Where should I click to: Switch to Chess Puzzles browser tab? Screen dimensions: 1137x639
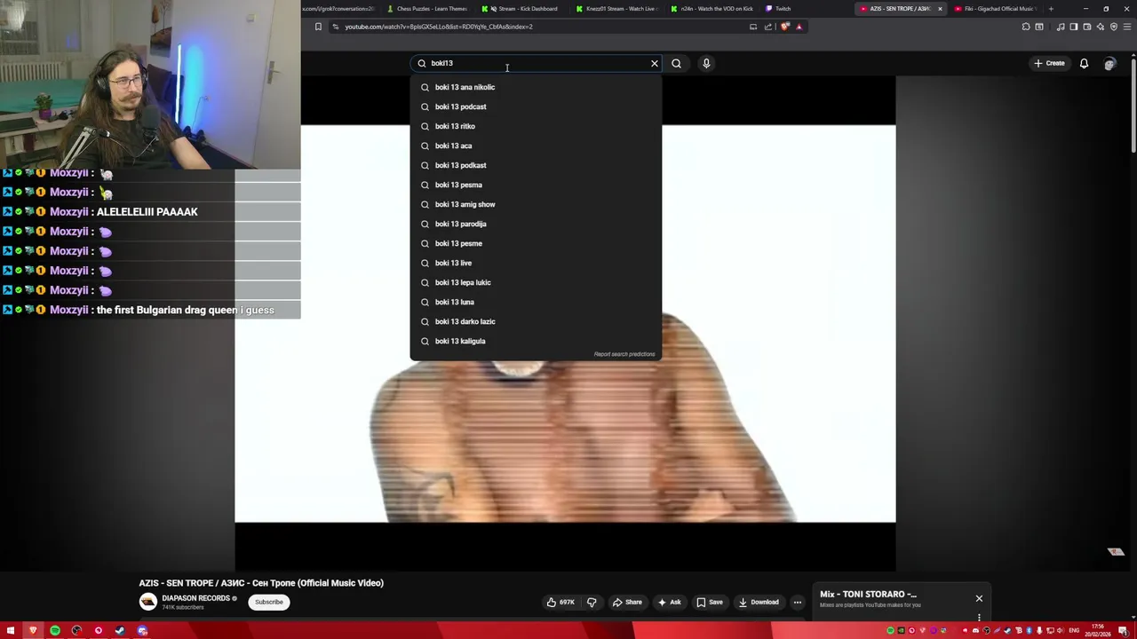tap(428, 9)
